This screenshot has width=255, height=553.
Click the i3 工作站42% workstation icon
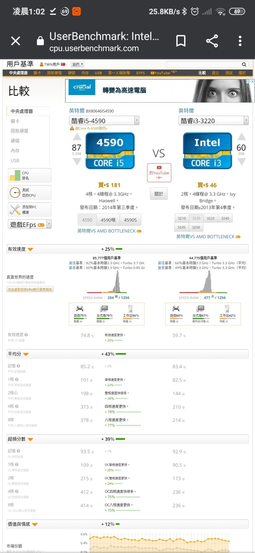227,308
